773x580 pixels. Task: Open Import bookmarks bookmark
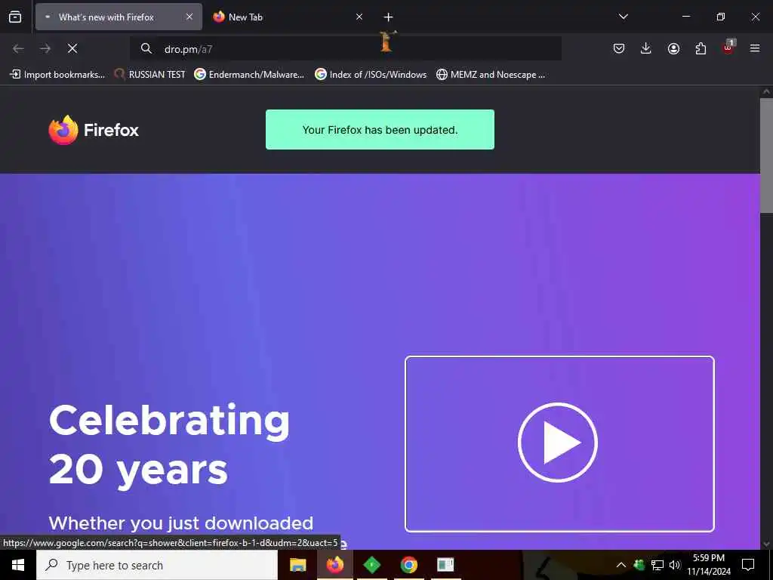57,75
